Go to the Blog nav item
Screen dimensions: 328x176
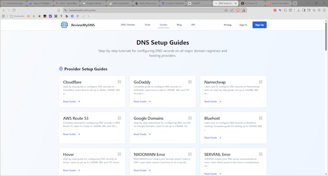coord(179,25)
